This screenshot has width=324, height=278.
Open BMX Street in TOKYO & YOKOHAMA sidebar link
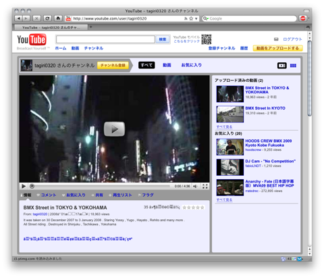(x=267, y=90)
